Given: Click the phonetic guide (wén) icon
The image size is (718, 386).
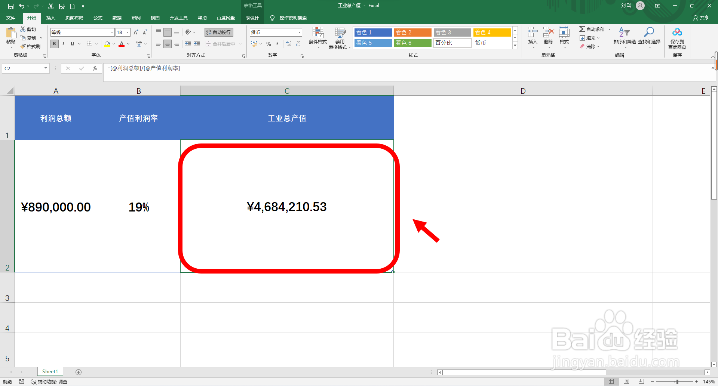Looking at the screenshot, I should pyautogui.click(x=139, y=44).
